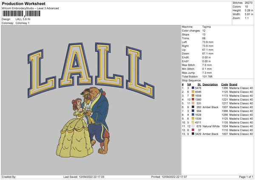Select the Total Bobbin value 131.78ft

tap(207, 77)
